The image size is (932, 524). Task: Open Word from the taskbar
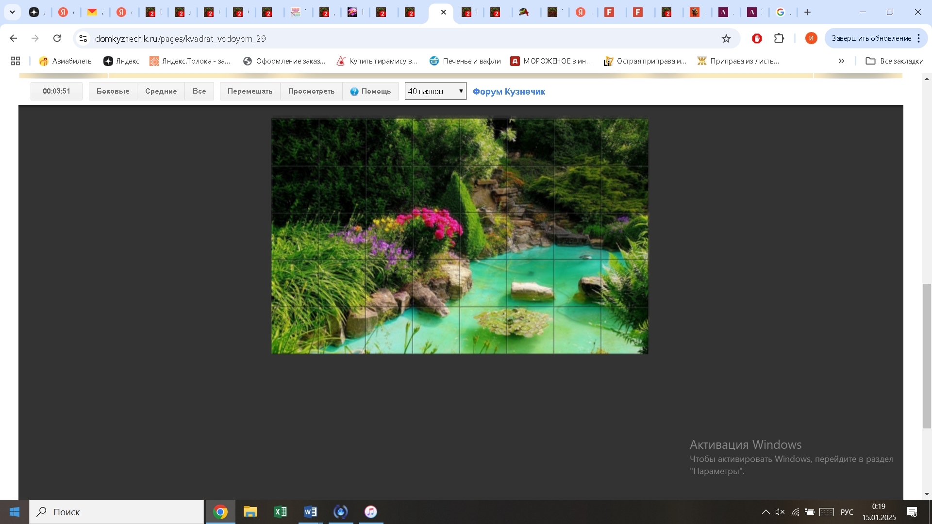(x=311, y=512)
